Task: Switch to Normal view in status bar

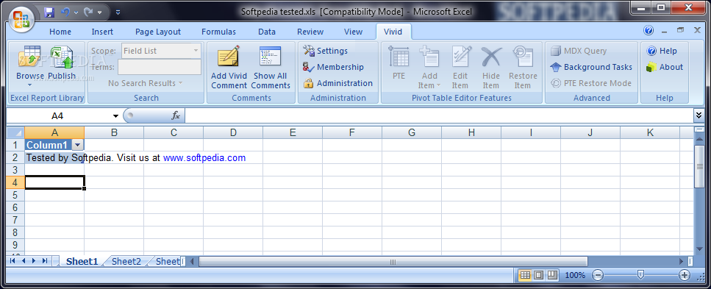Action: pos(525,275)
